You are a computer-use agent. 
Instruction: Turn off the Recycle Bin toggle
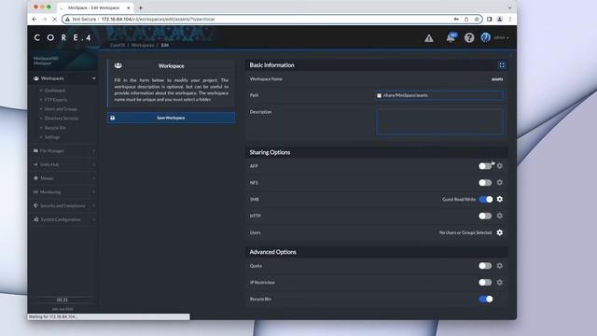click(x=486, y=299)
